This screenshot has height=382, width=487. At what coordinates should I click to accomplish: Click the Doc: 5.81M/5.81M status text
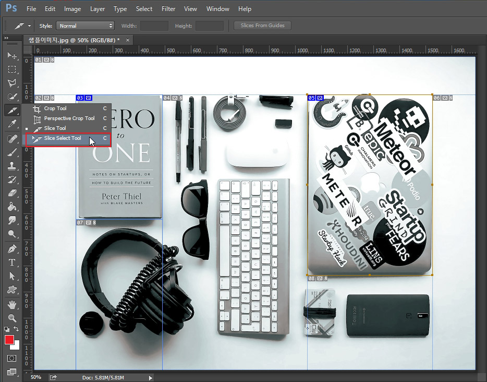tap(103, 378)
